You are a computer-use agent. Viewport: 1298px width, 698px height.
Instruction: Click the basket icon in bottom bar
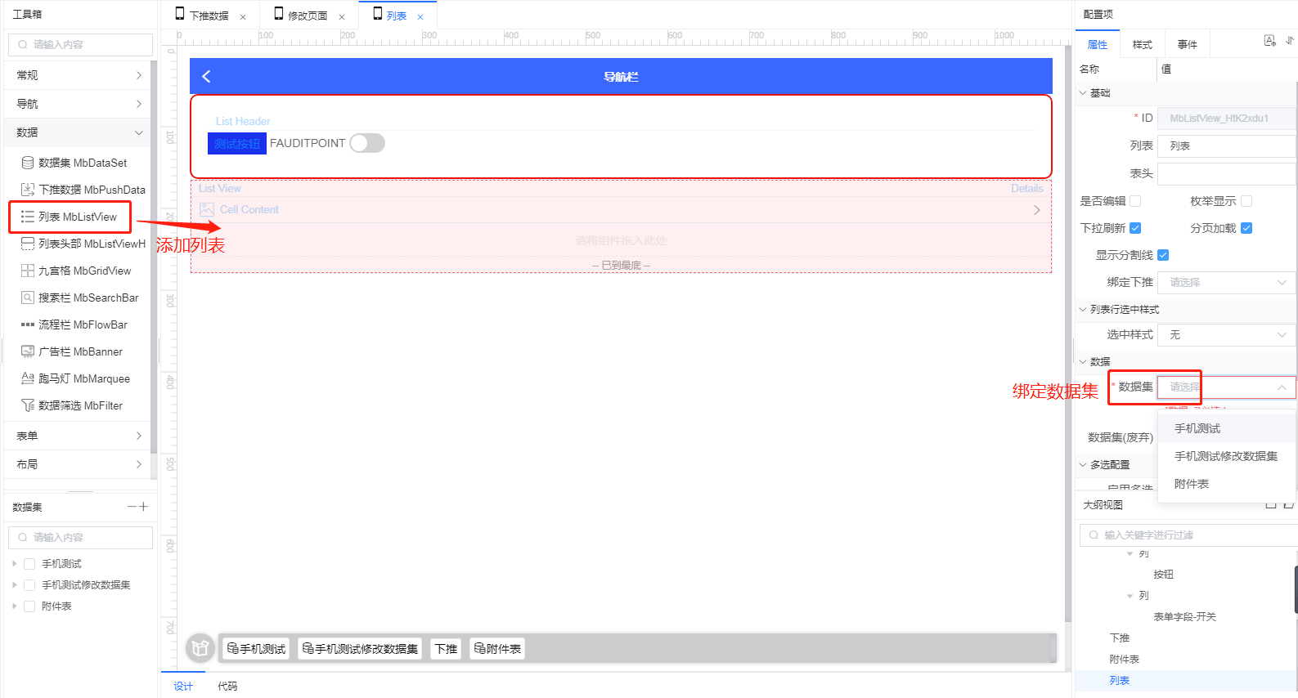click(x=200, y=648)
